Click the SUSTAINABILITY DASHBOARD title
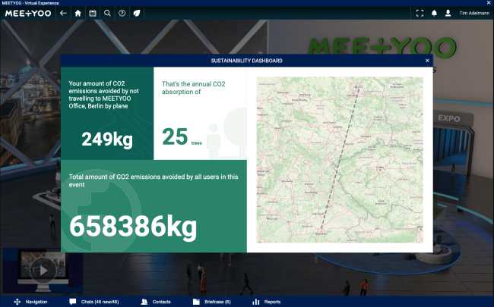 (x=247, y=61)
